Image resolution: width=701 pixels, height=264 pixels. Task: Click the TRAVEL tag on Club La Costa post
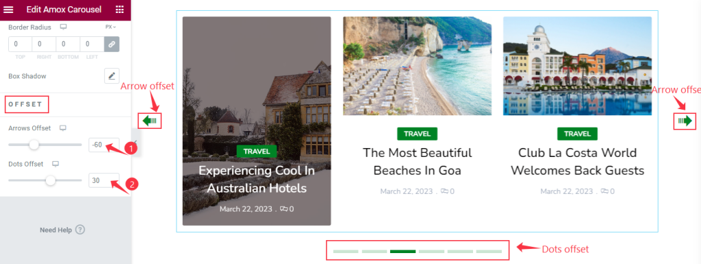coord(577,134)
